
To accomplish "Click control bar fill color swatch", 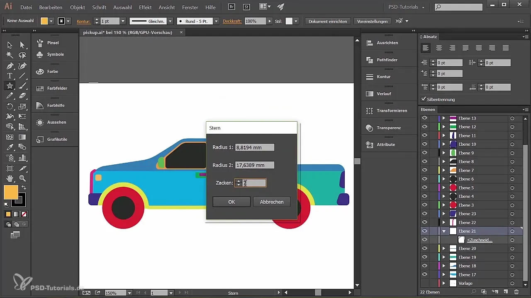I will point(44,21).
